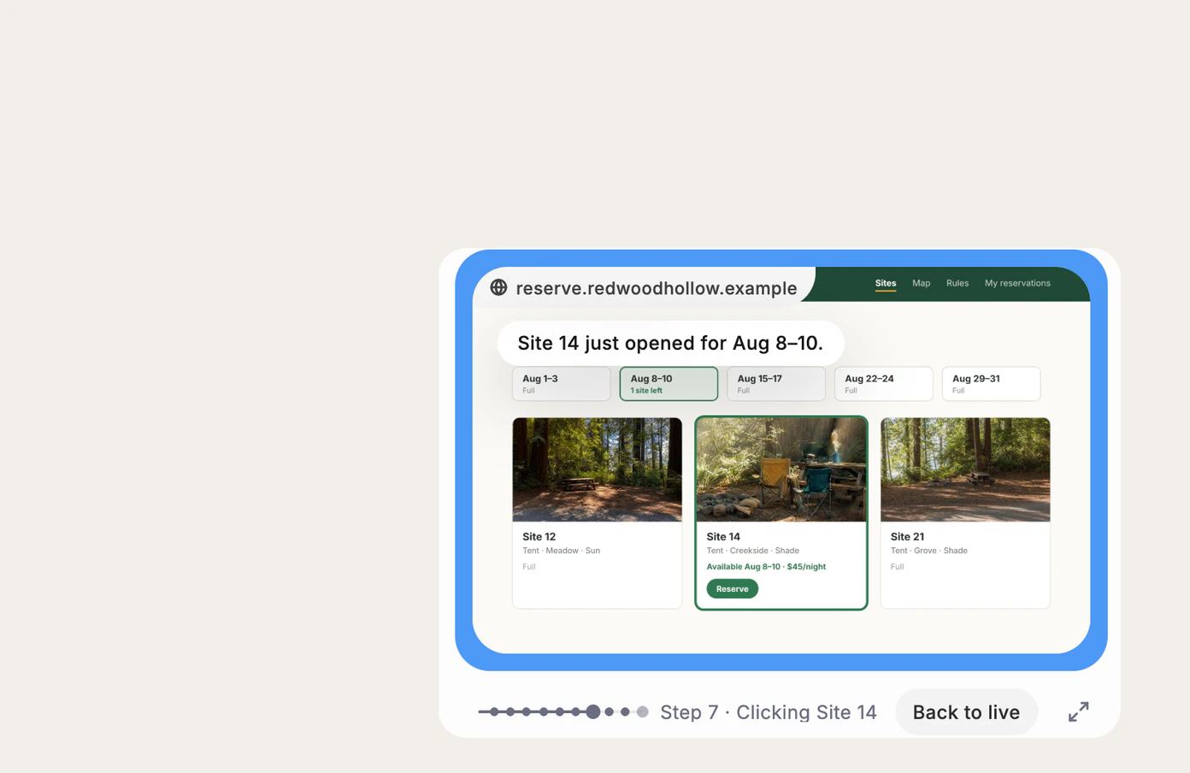Open the Site 21 campsite photo
The height and width of the screenshot is (773, 1190).
965,469
